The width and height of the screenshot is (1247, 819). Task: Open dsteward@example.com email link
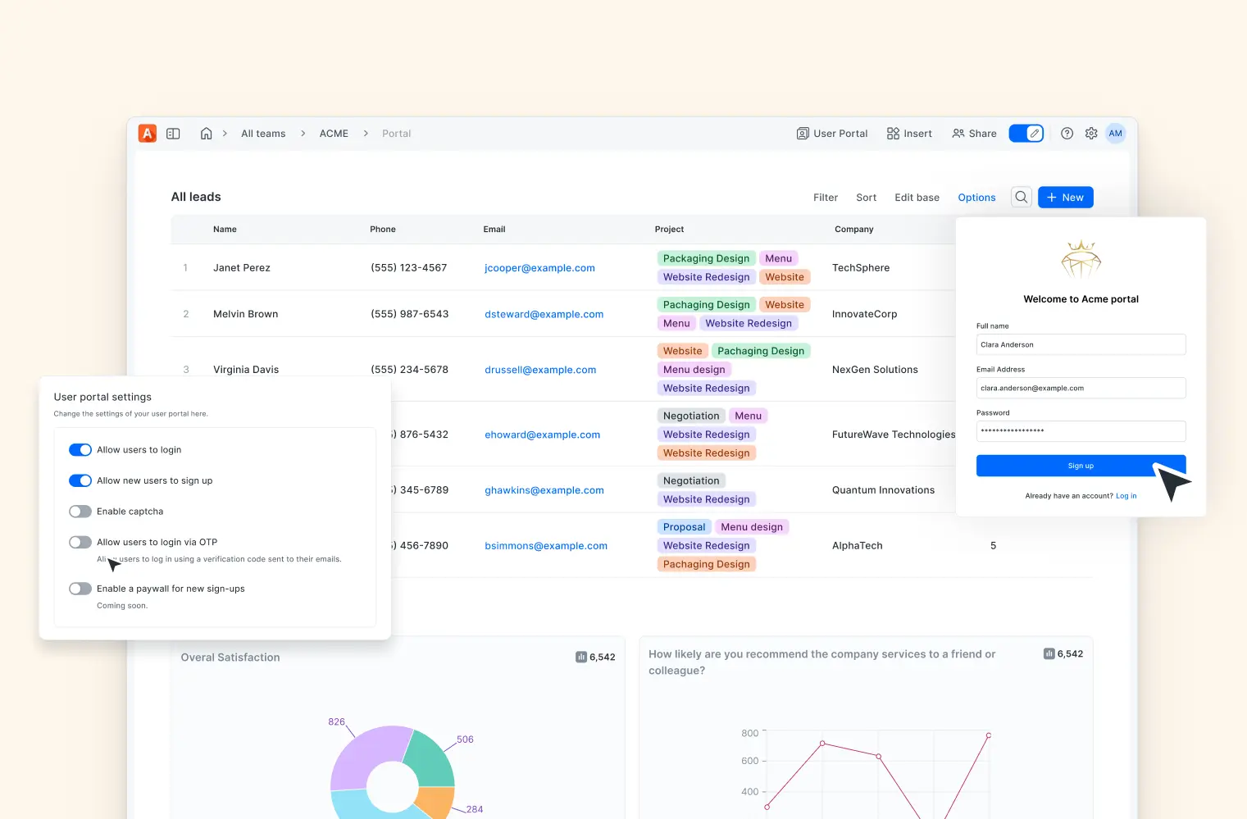544,314
